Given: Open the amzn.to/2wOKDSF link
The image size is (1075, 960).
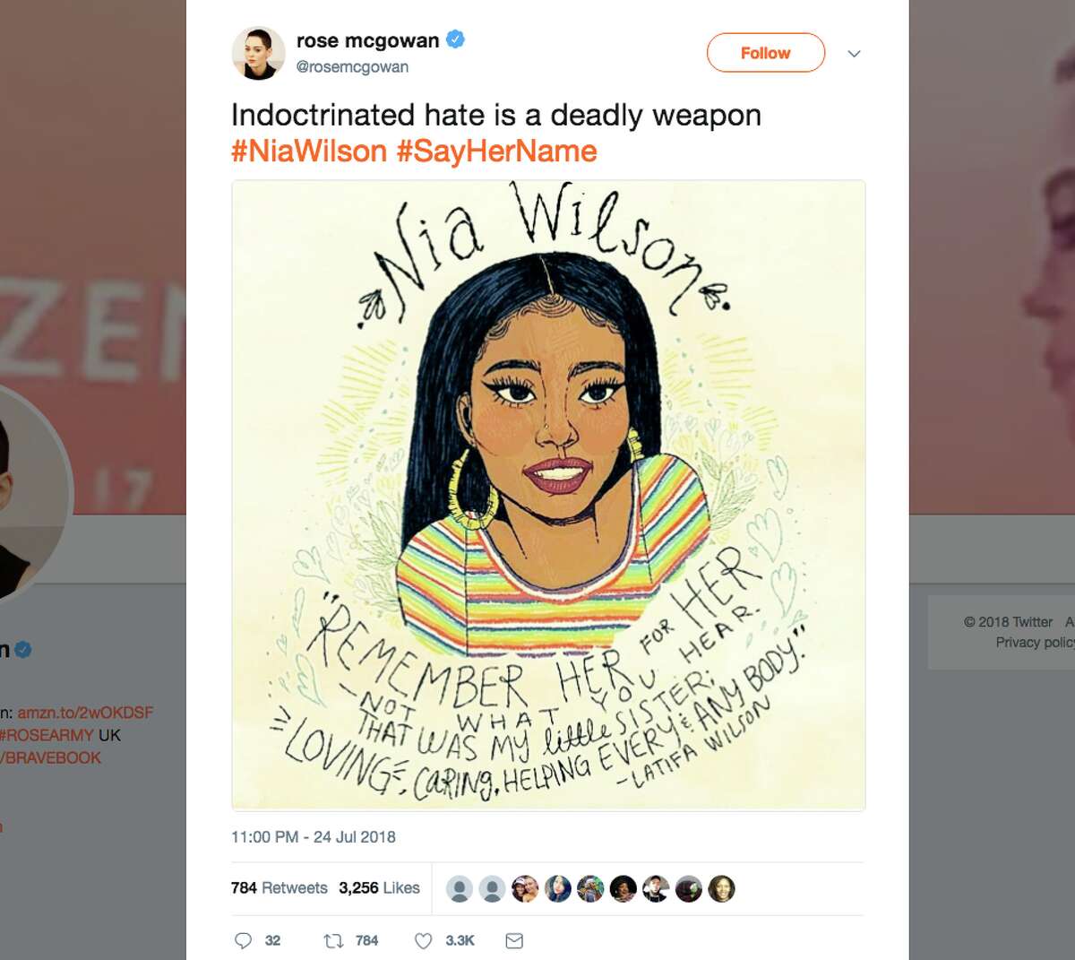Looking at the screenshot, I should click(x=85, y=714).
